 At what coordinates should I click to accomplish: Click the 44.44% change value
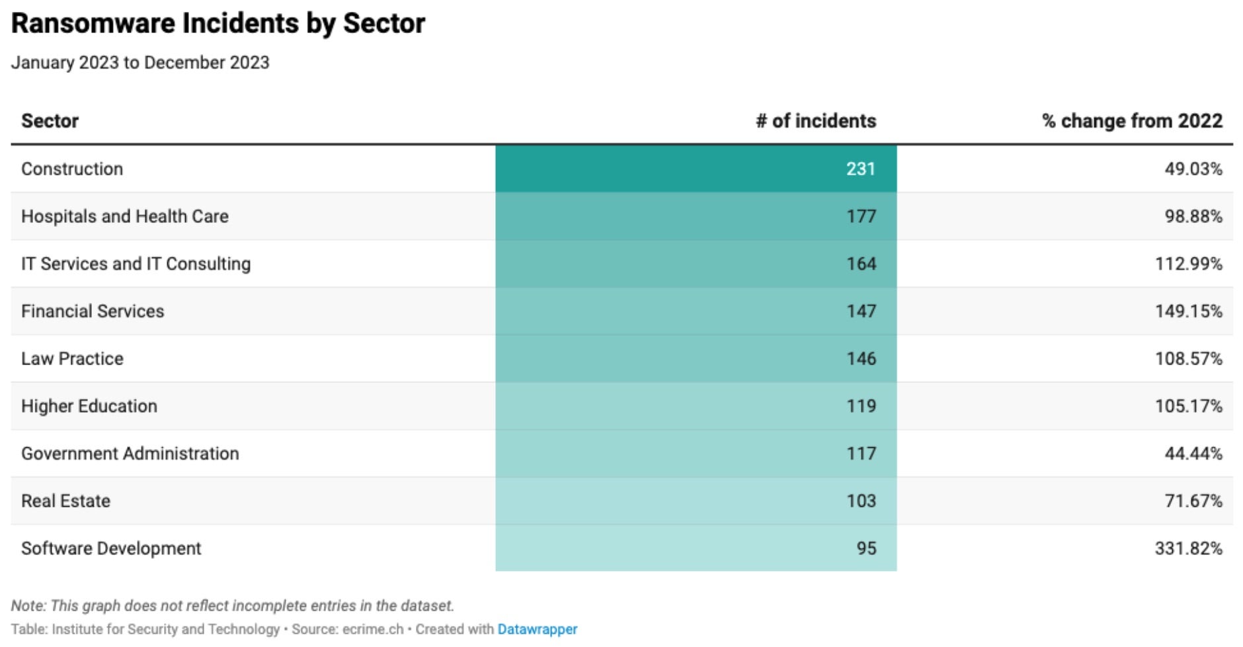[x=1193, y=454]
